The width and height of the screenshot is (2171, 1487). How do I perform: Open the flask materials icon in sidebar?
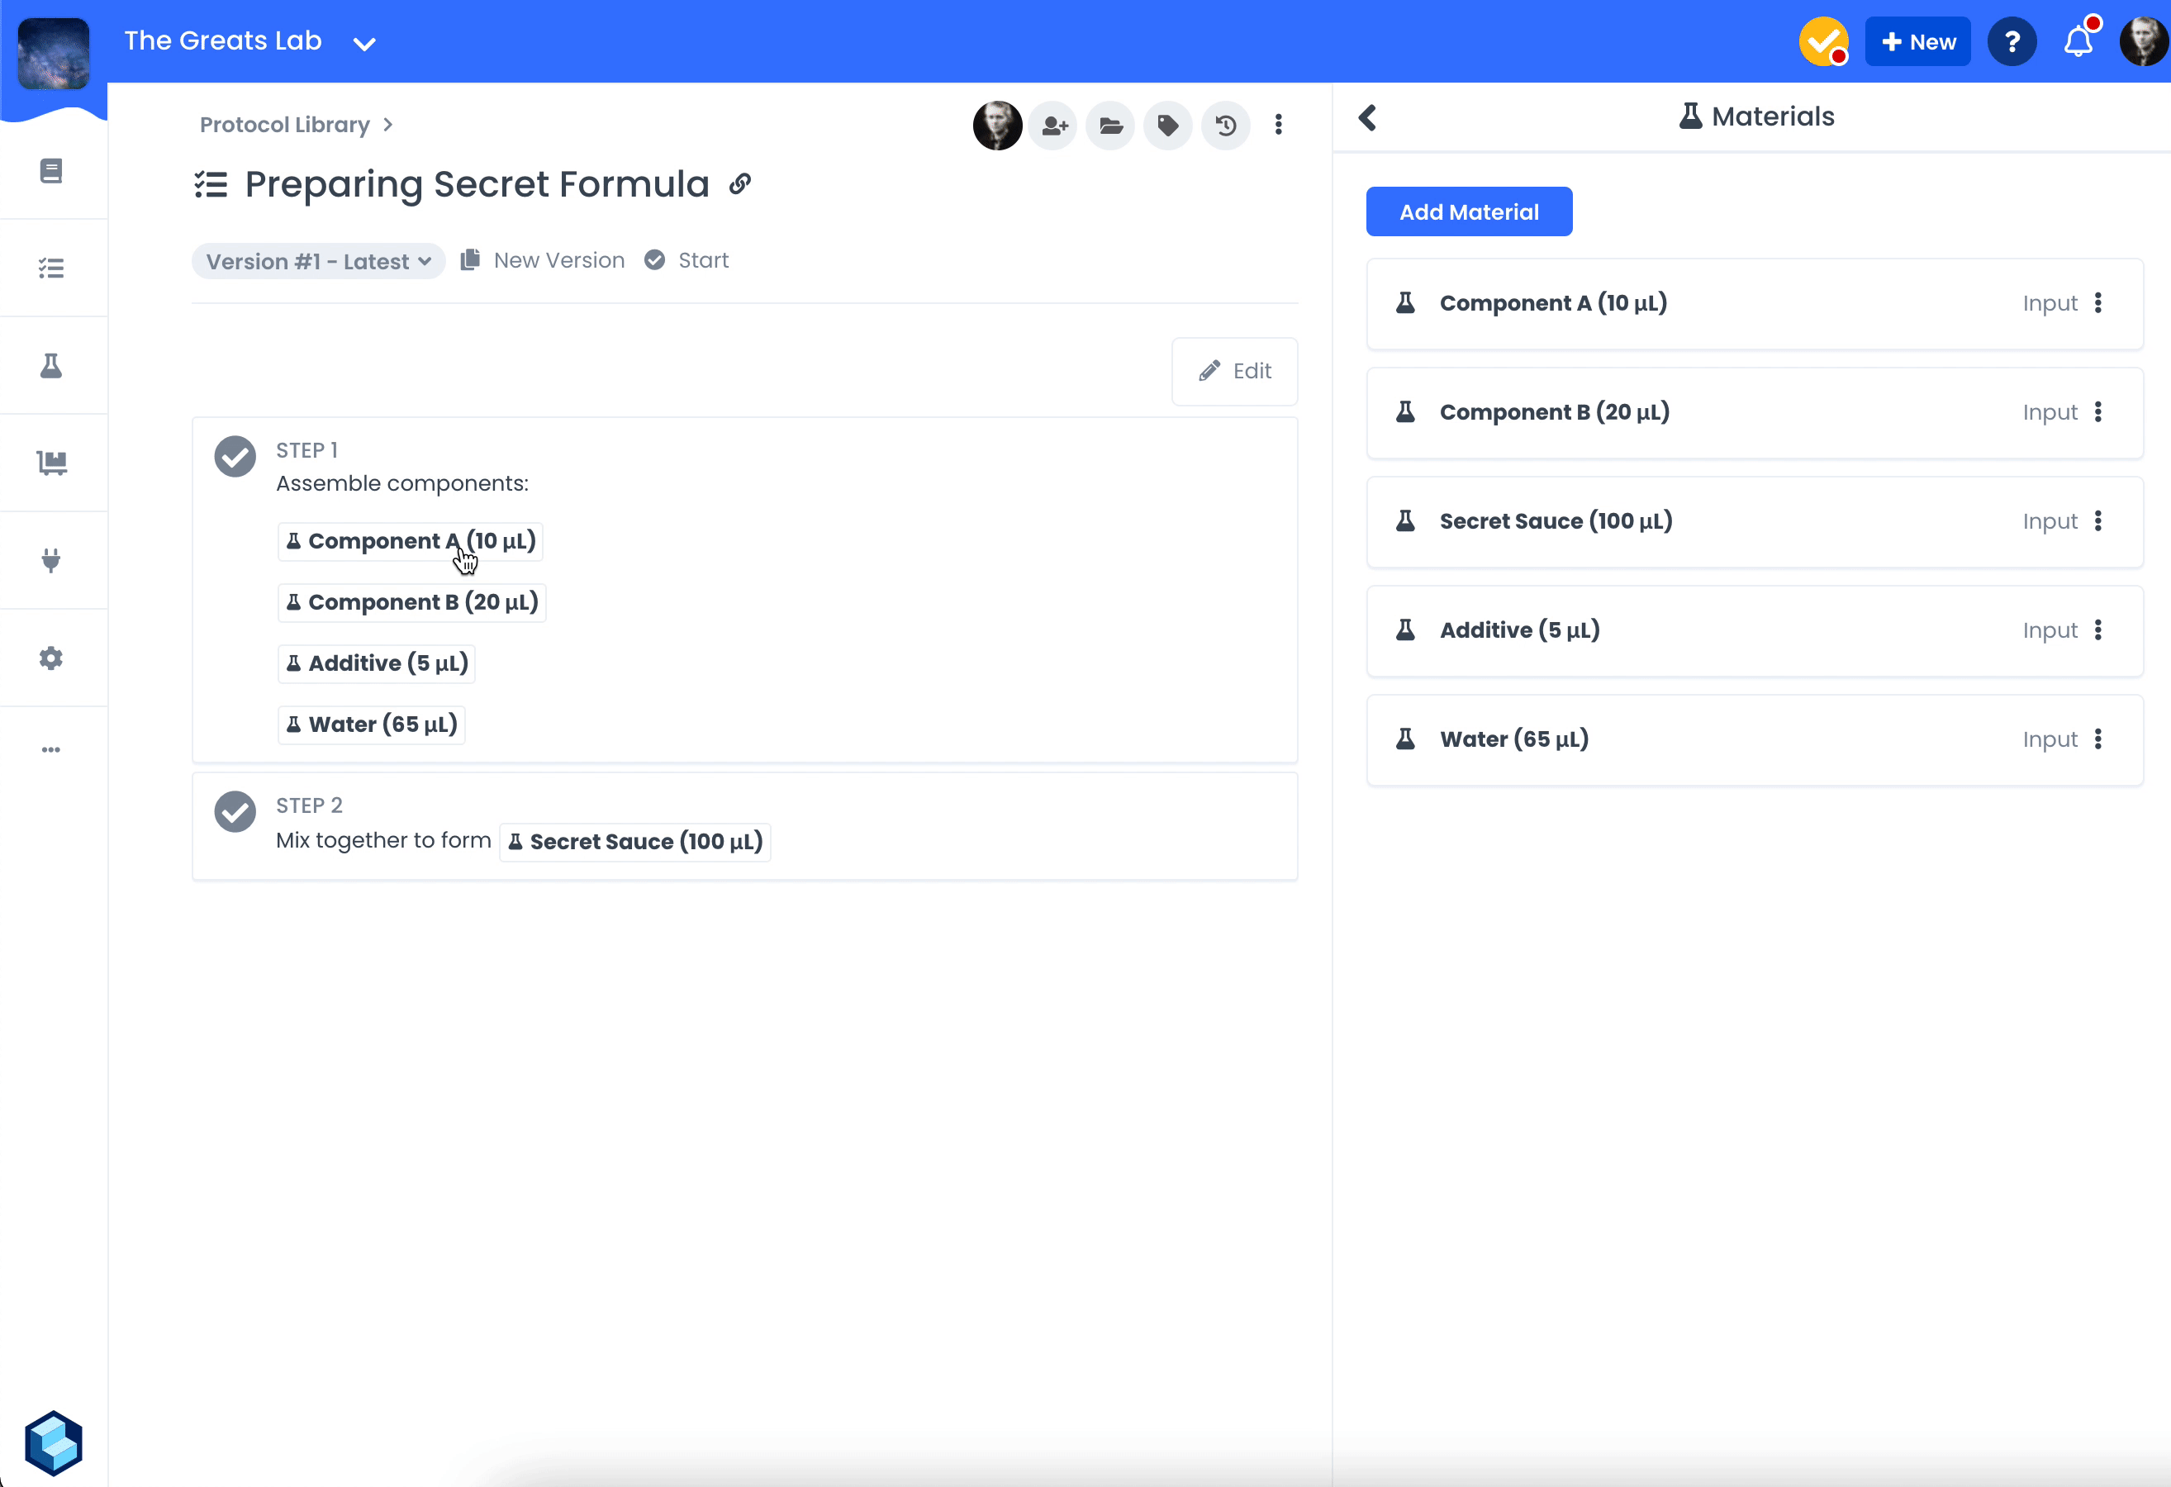point(51,366)
